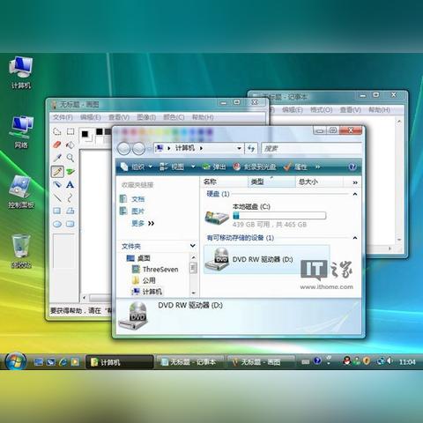
Task: Pick the Polygon shape tool in Paint
Action: (x=70, y=211)
